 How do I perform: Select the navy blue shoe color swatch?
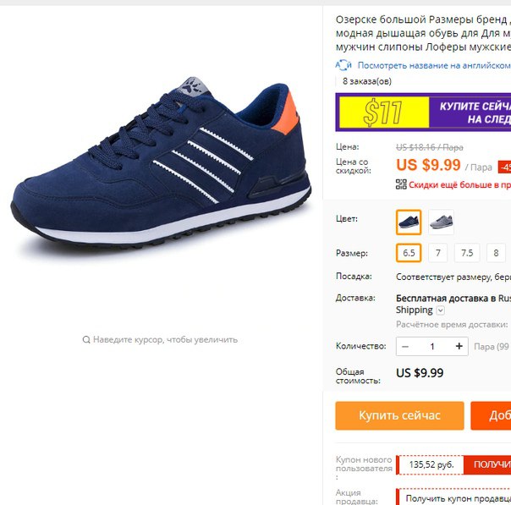tap(409, 222)
